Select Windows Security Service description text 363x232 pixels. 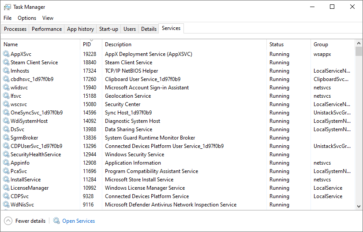pyautogui.click(x=135, y=155)
